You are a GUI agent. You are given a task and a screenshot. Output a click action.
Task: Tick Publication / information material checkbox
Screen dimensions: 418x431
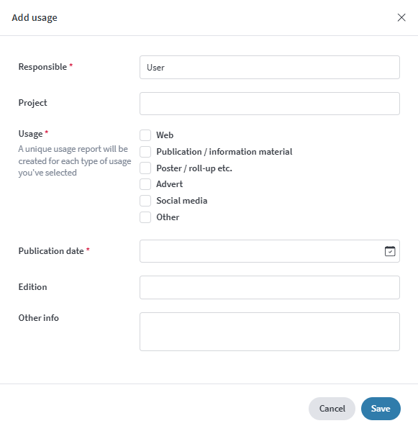coord(145,152)
